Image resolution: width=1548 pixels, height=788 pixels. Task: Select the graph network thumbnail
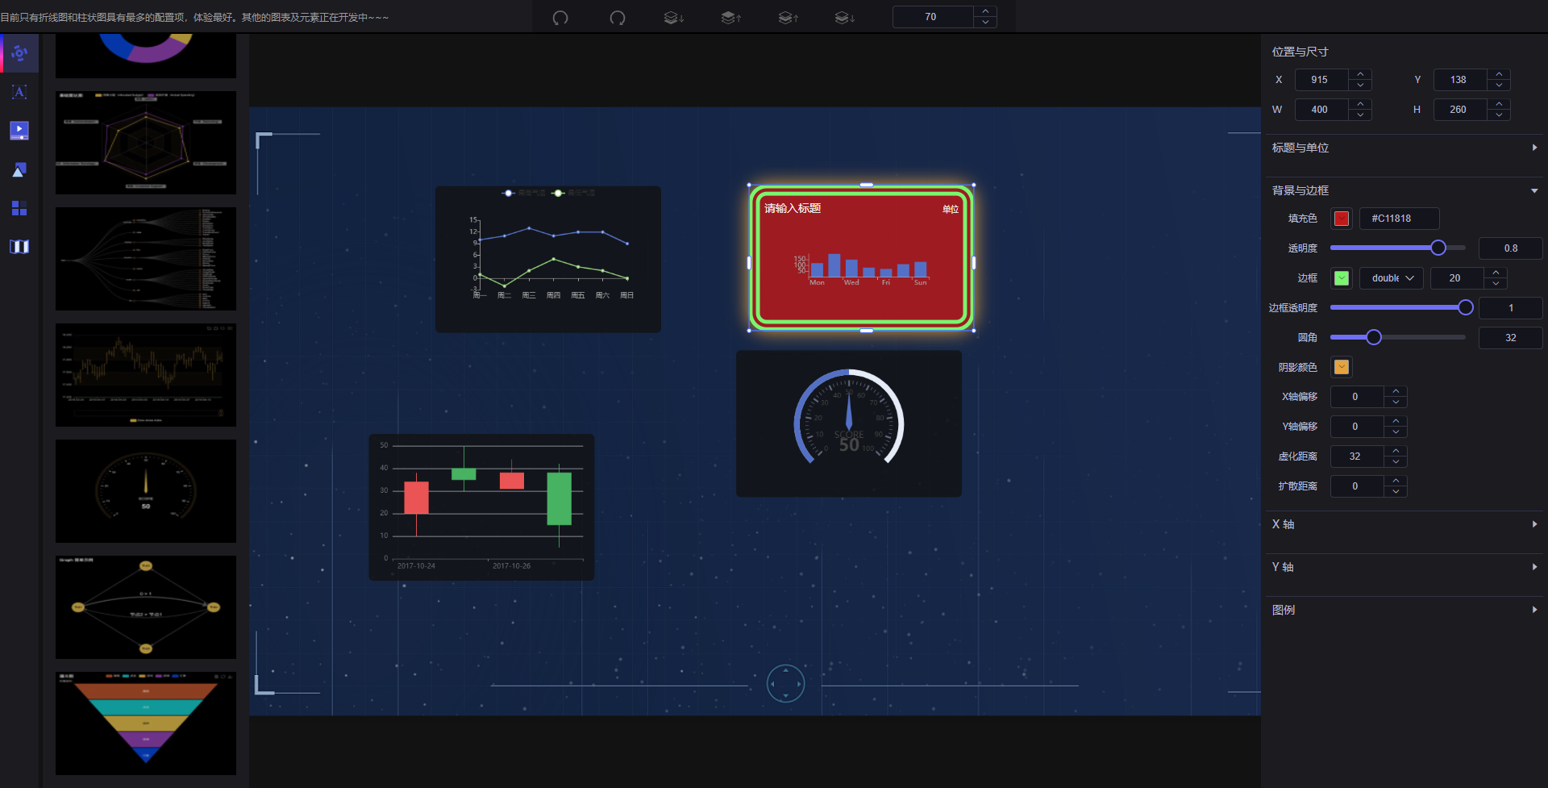(x=146, y=607)
